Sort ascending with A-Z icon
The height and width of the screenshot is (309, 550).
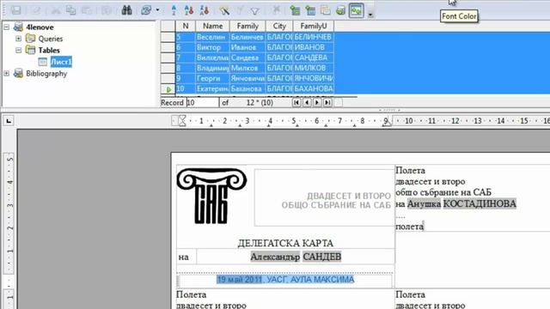pyautogui.click(x=189, y=10)
